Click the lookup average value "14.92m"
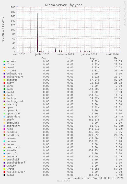Viewport: 127px width, 184px height. [x=95, y=98]
